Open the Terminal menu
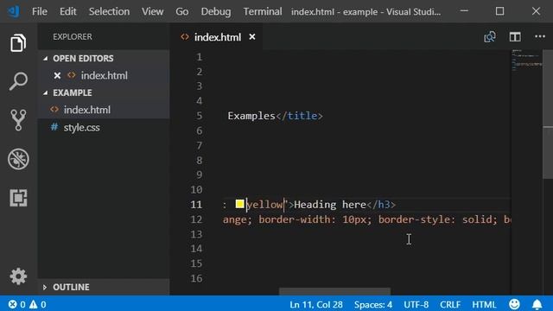Image resolution: width=553 pixels, height=311 pixels. click(x=263, y=11)
